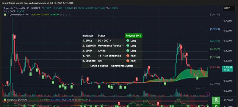The width and height of the screenshot is (238, 107).
Task: Click the orange Rank dot in ADX row
Action: click(x=128, y=56)
